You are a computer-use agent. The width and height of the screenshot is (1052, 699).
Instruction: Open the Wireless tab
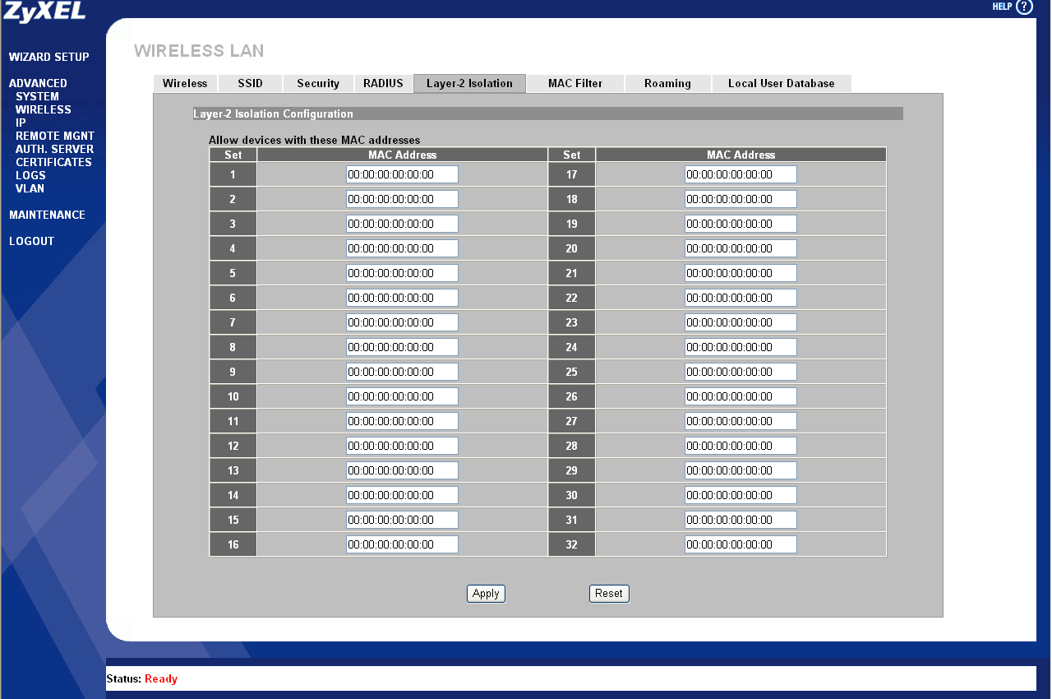185,83
